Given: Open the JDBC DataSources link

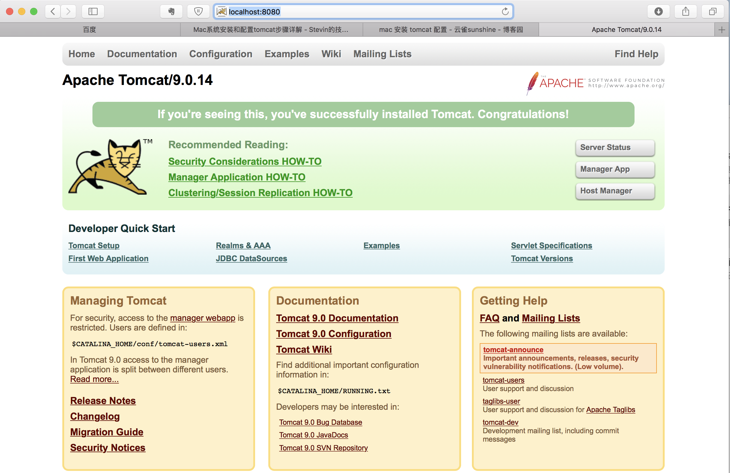Looking at the screenshot, I should 251,258.
